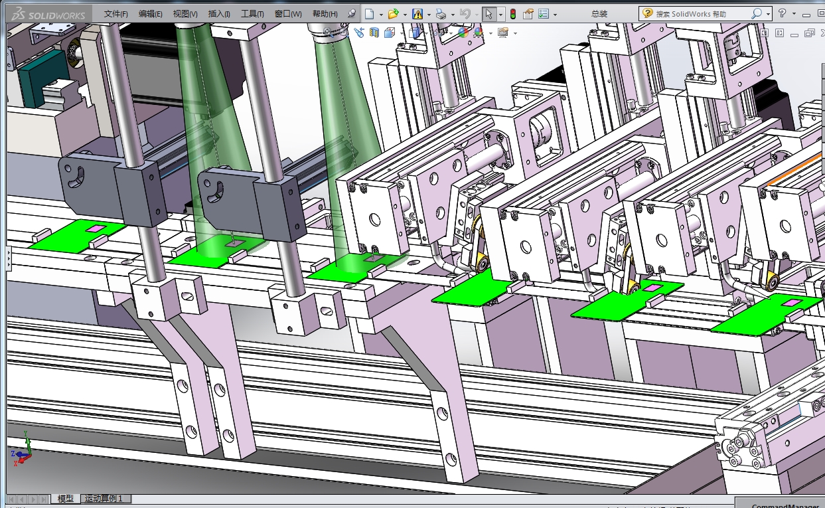The height and width of the screenshot is (508, 825).
Task: Click the yellow warning triangle icon
Action: point(417,14)
